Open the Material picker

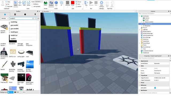pyautogui.click(x=68, y=3)
